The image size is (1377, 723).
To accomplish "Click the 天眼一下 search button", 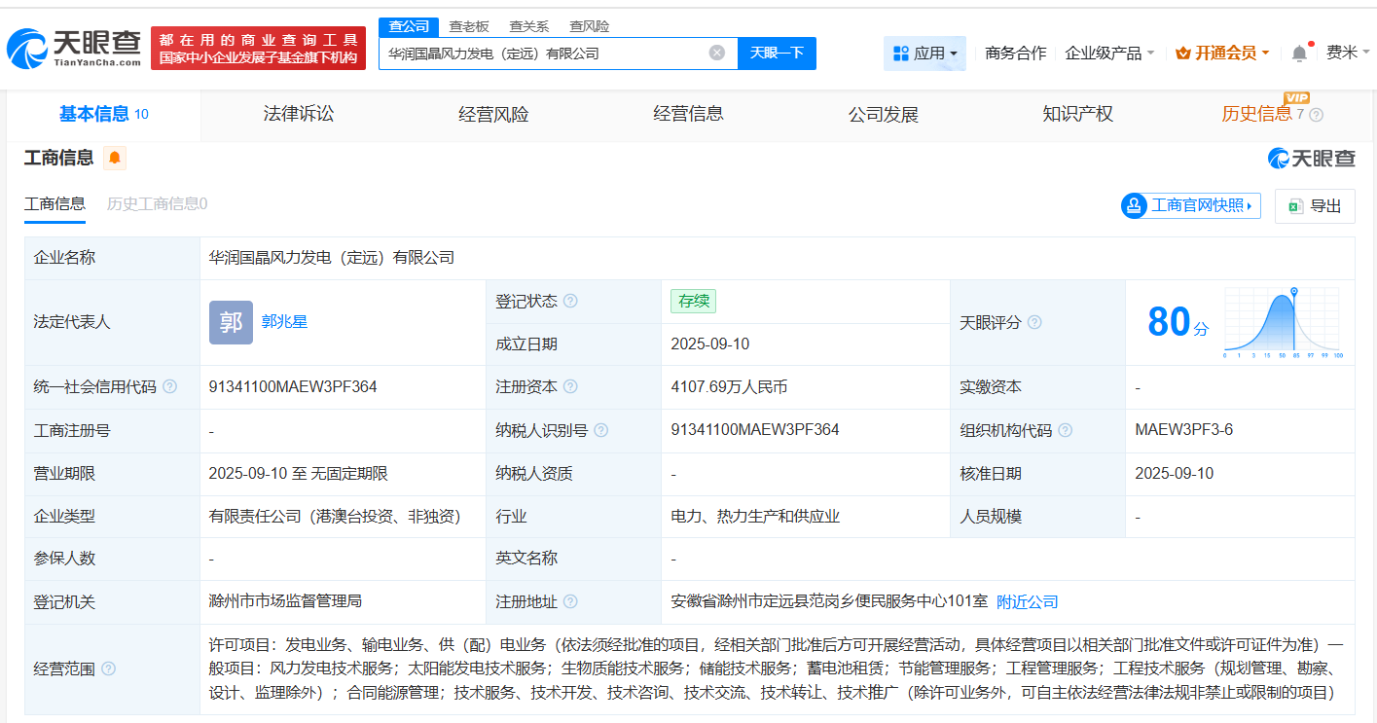I will tap(777, 54).
